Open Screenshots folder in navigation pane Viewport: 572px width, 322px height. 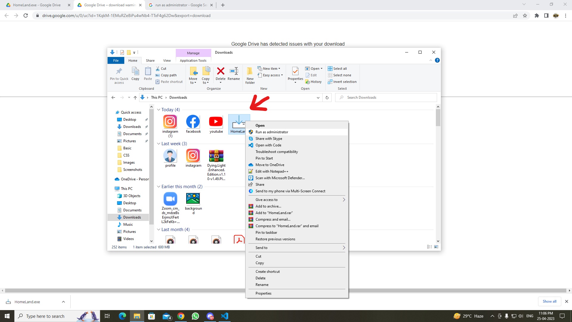click(x=133, y=170)
